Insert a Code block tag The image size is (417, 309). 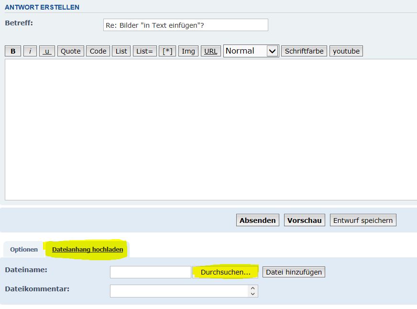[x=98, y=51]
